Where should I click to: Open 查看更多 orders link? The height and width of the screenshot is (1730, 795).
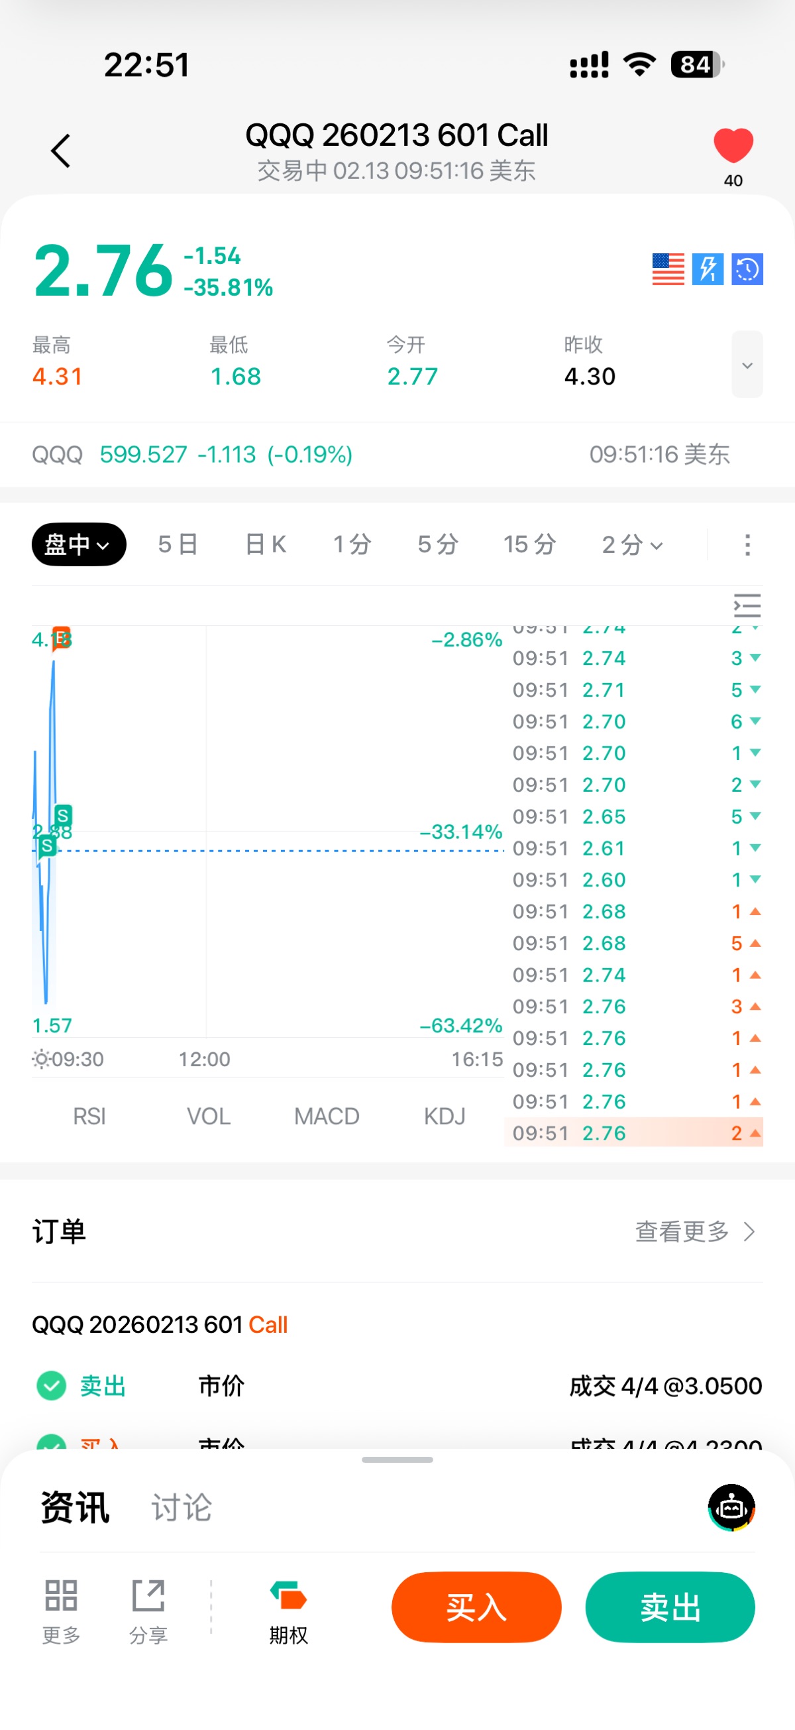694,1231
